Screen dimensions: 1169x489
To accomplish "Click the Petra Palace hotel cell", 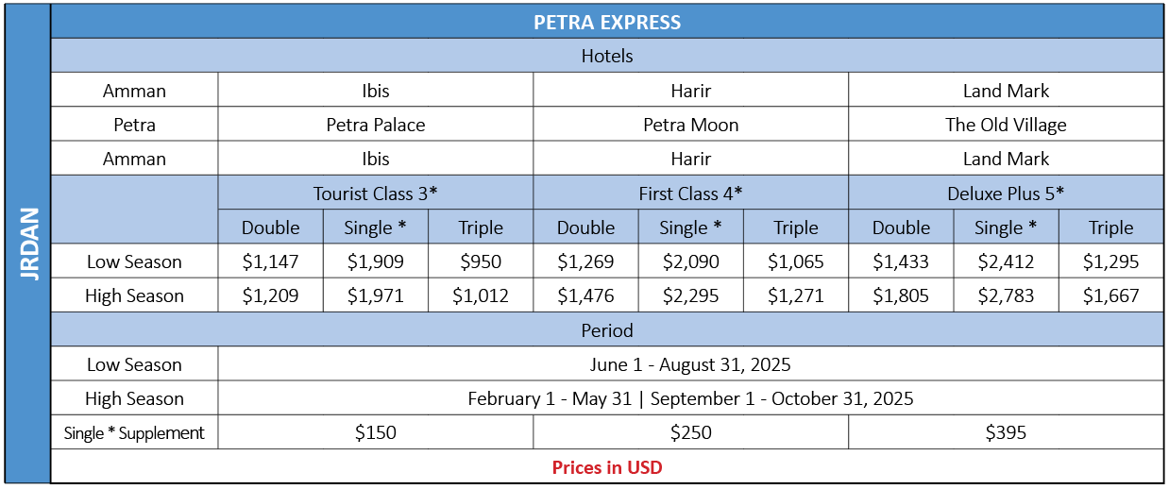I will 376,125.
